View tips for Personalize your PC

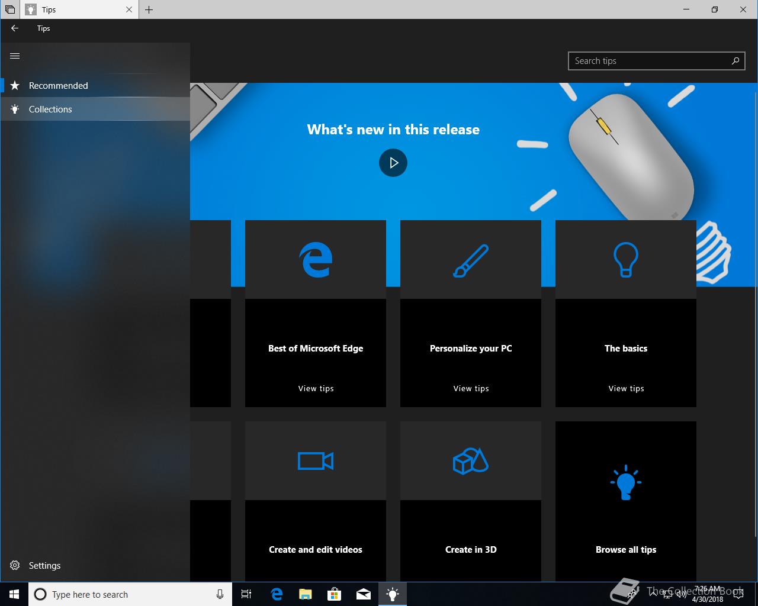click(471, 389)
